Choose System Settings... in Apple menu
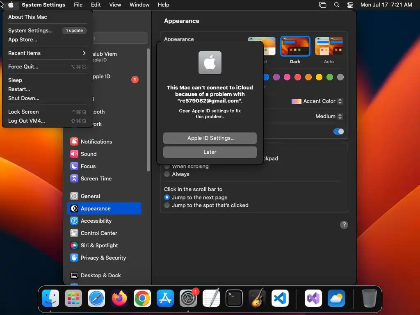This screenshot has width=420, height=315. point(47,30)
